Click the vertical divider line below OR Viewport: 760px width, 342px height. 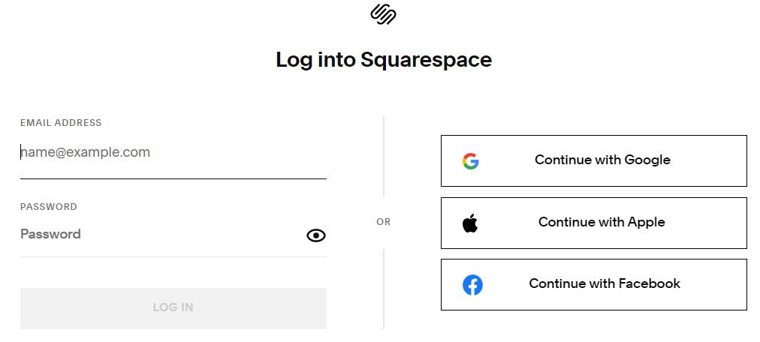pos(384,289)
